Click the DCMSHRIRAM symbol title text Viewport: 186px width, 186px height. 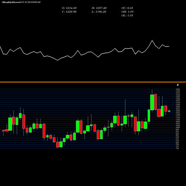(33, 2)
